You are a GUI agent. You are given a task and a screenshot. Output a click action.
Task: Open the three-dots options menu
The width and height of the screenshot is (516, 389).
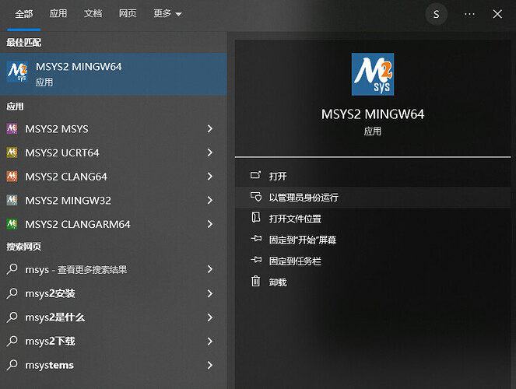pyautogui.click(x=469, y=14)
